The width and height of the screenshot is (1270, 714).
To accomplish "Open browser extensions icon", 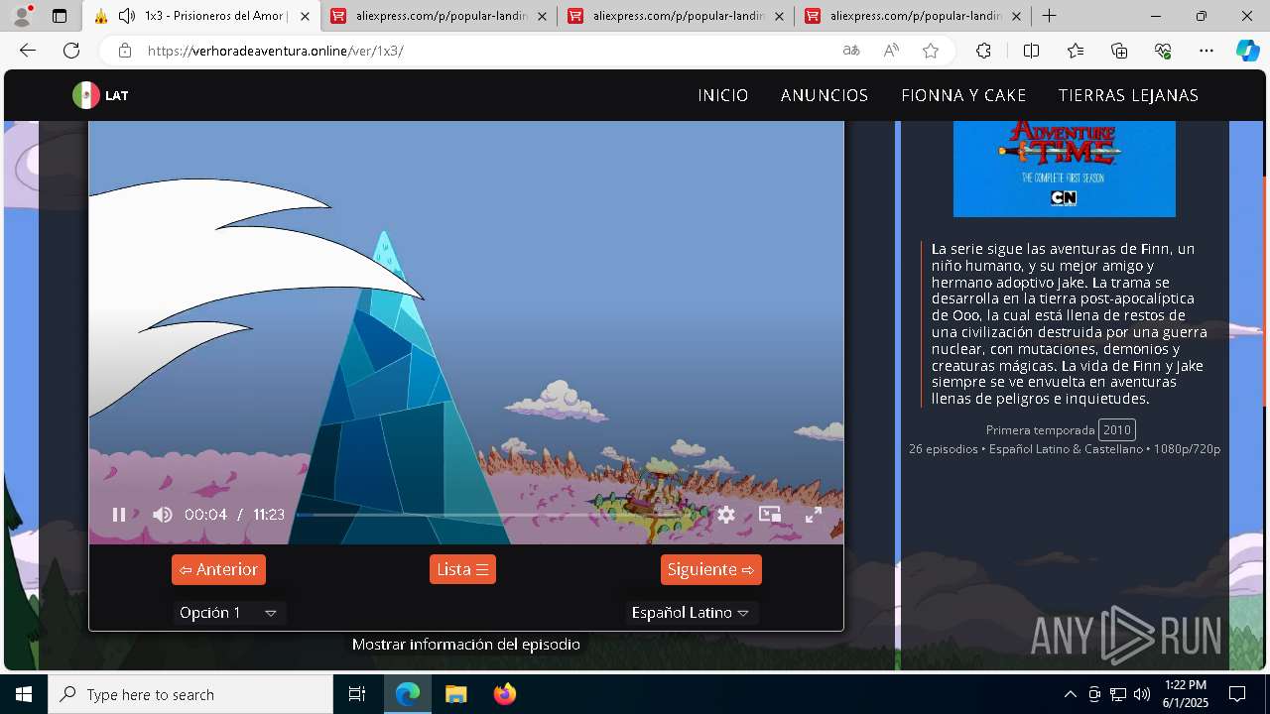I will (x=983, y=51).
